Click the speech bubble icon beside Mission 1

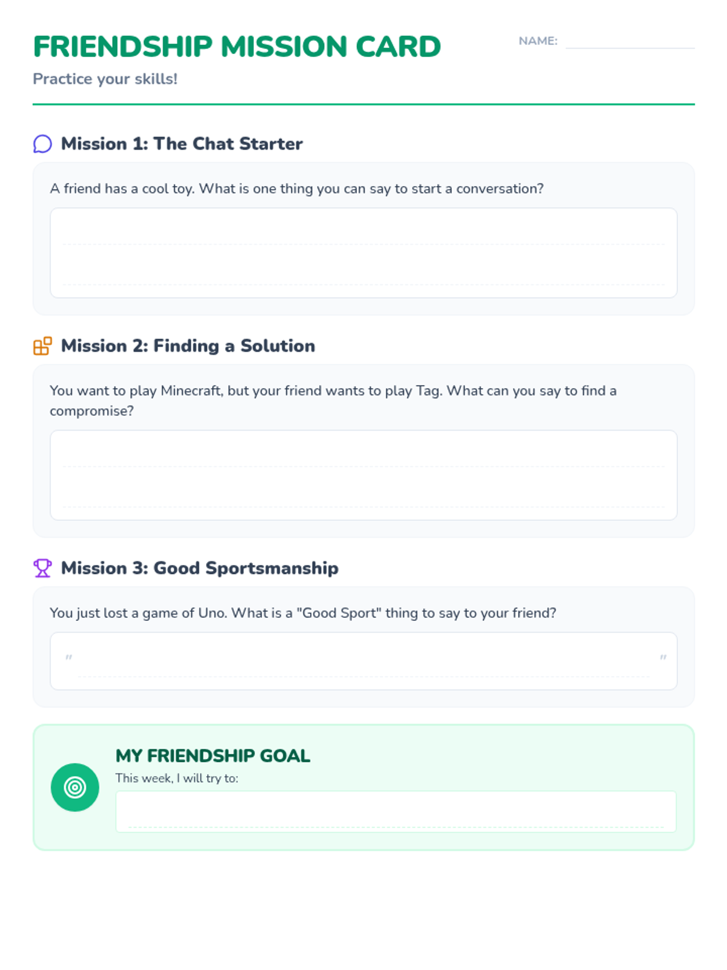[x=42, y=144]
